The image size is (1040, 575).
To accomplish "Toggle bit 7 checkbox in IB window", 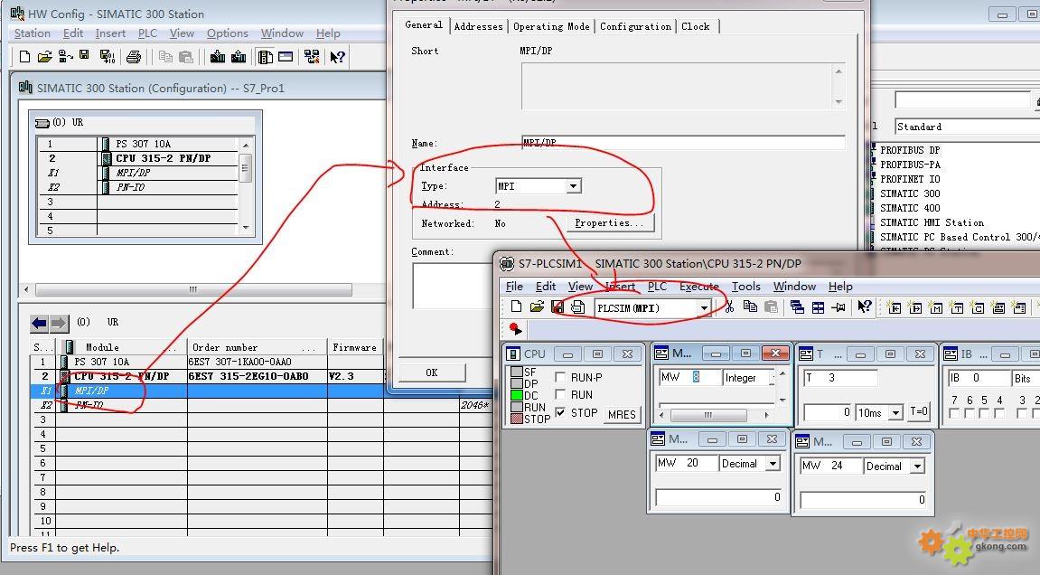I will coord(954,414).
